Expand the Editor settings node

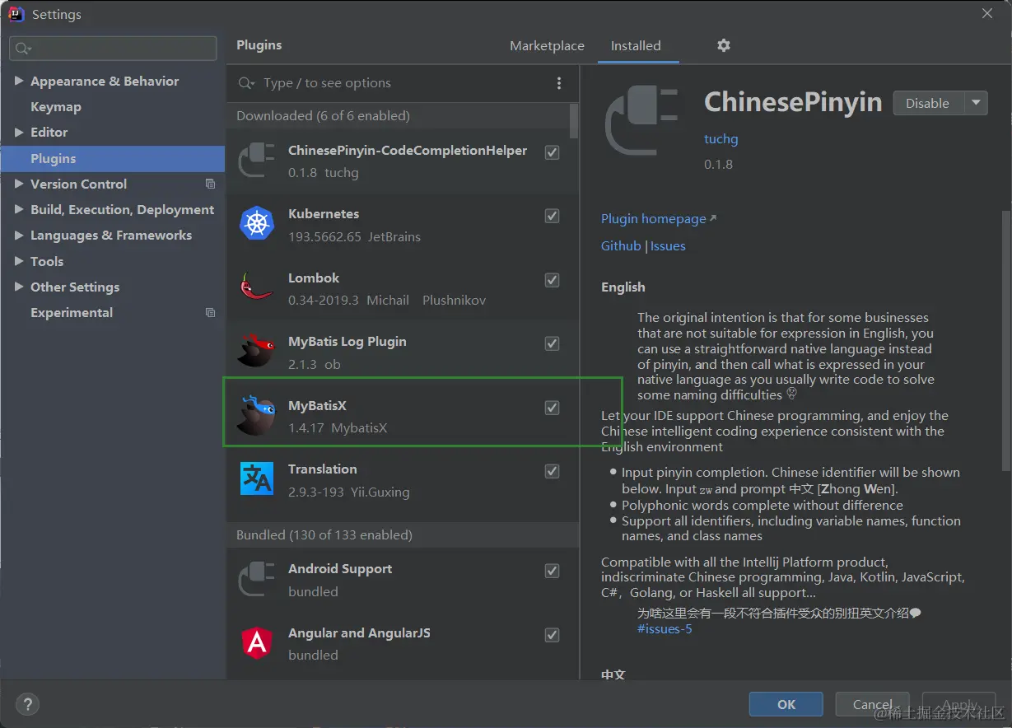[19, 132]
